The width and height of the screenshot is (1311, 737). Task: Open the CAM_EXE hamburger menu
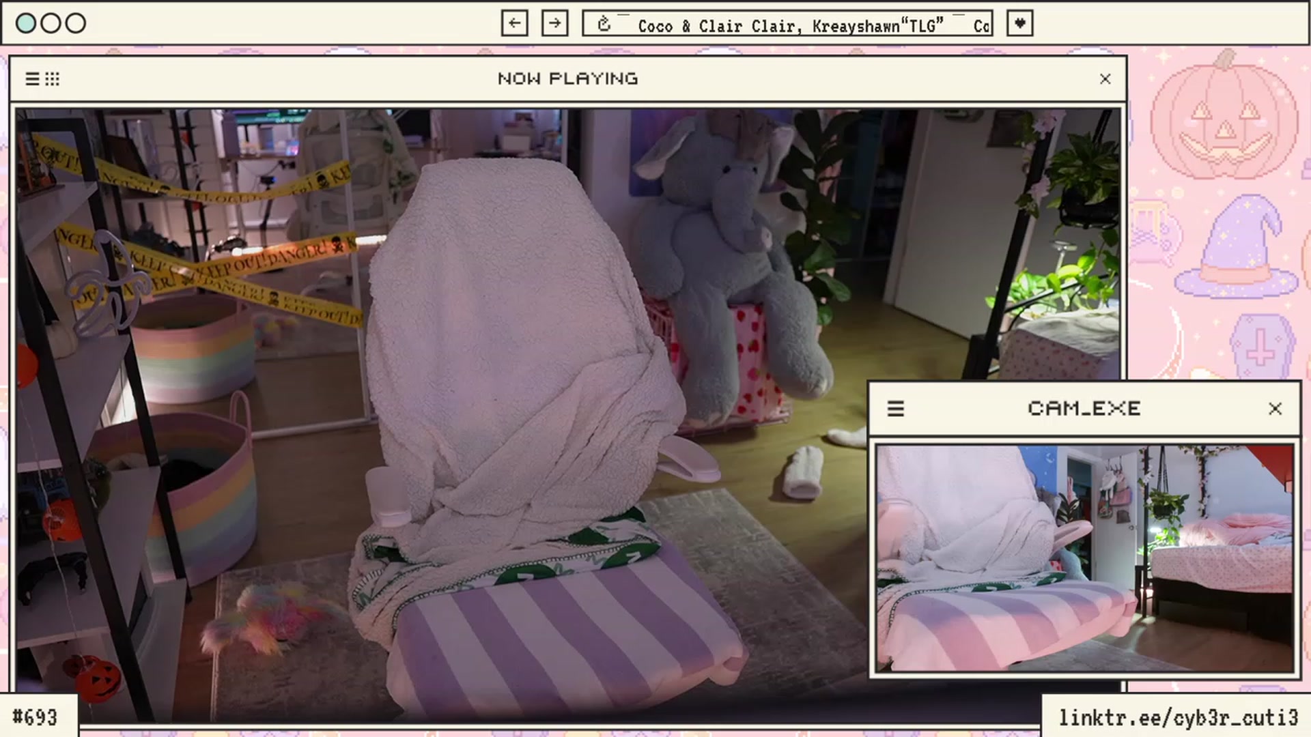pos(895,409)
